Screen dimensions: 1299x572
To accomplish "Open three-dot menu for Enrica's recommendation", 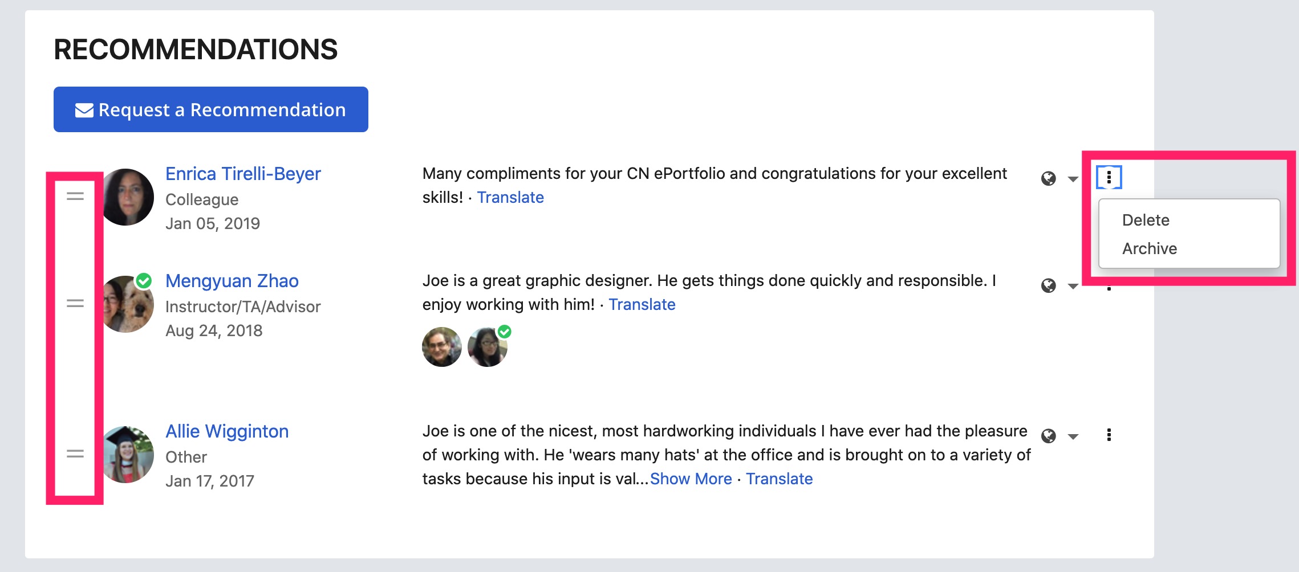I will click(x=1109, y=177).
